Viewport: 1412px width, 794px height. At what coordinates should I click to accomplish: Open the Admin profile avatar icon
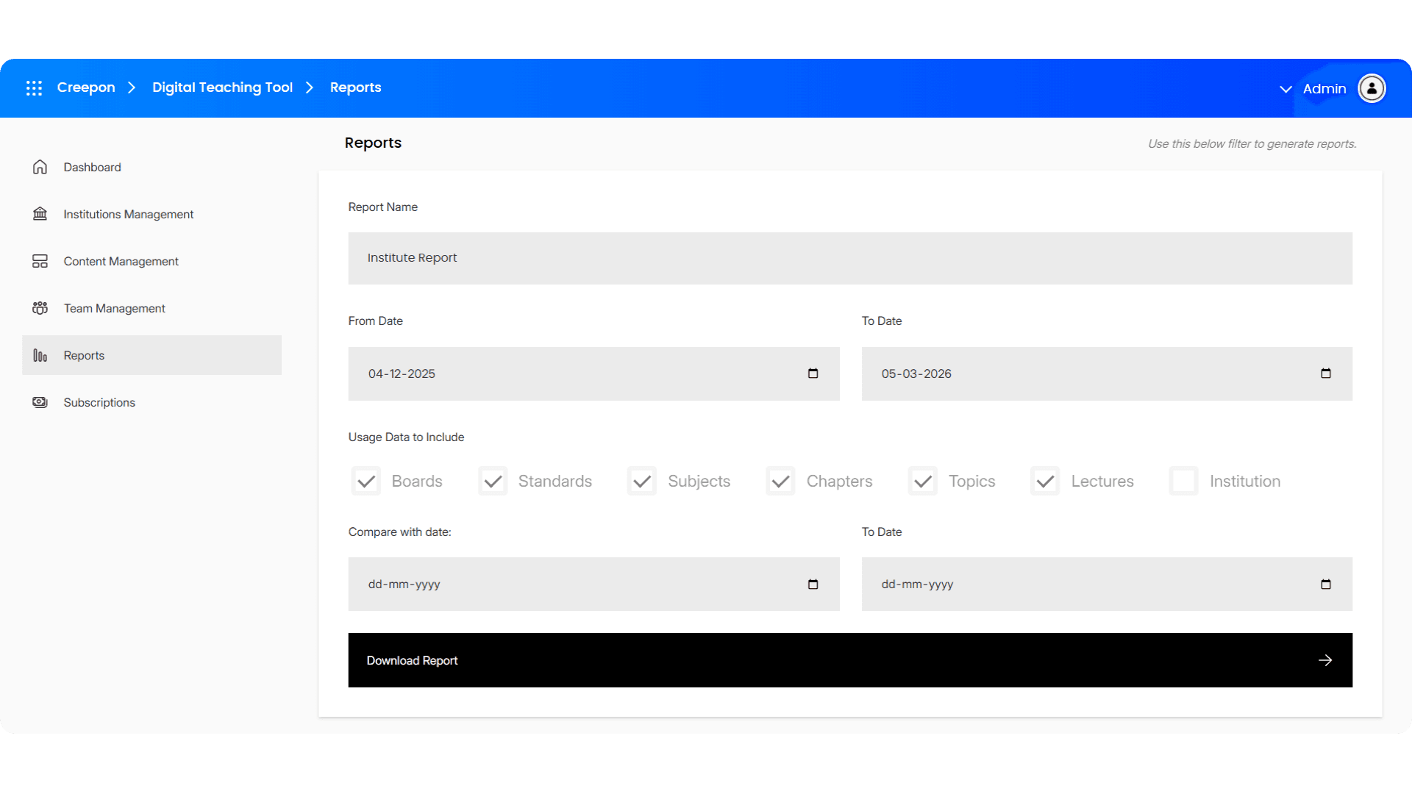point(1372,87)
